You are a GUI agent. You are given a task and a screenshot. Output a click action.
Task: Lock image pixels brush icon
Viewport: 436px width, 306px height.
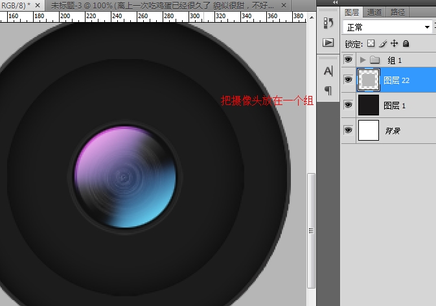click(x=382, y=44)
